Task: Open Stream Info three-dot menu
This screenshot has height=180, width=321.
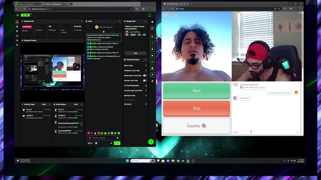Action: coord(145,21)
